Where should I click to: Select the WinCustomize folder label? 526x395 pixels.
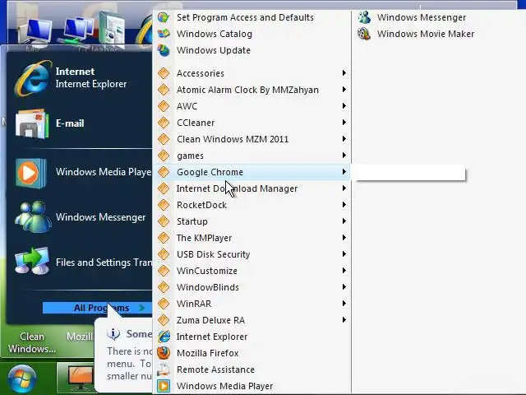(206, 271)
